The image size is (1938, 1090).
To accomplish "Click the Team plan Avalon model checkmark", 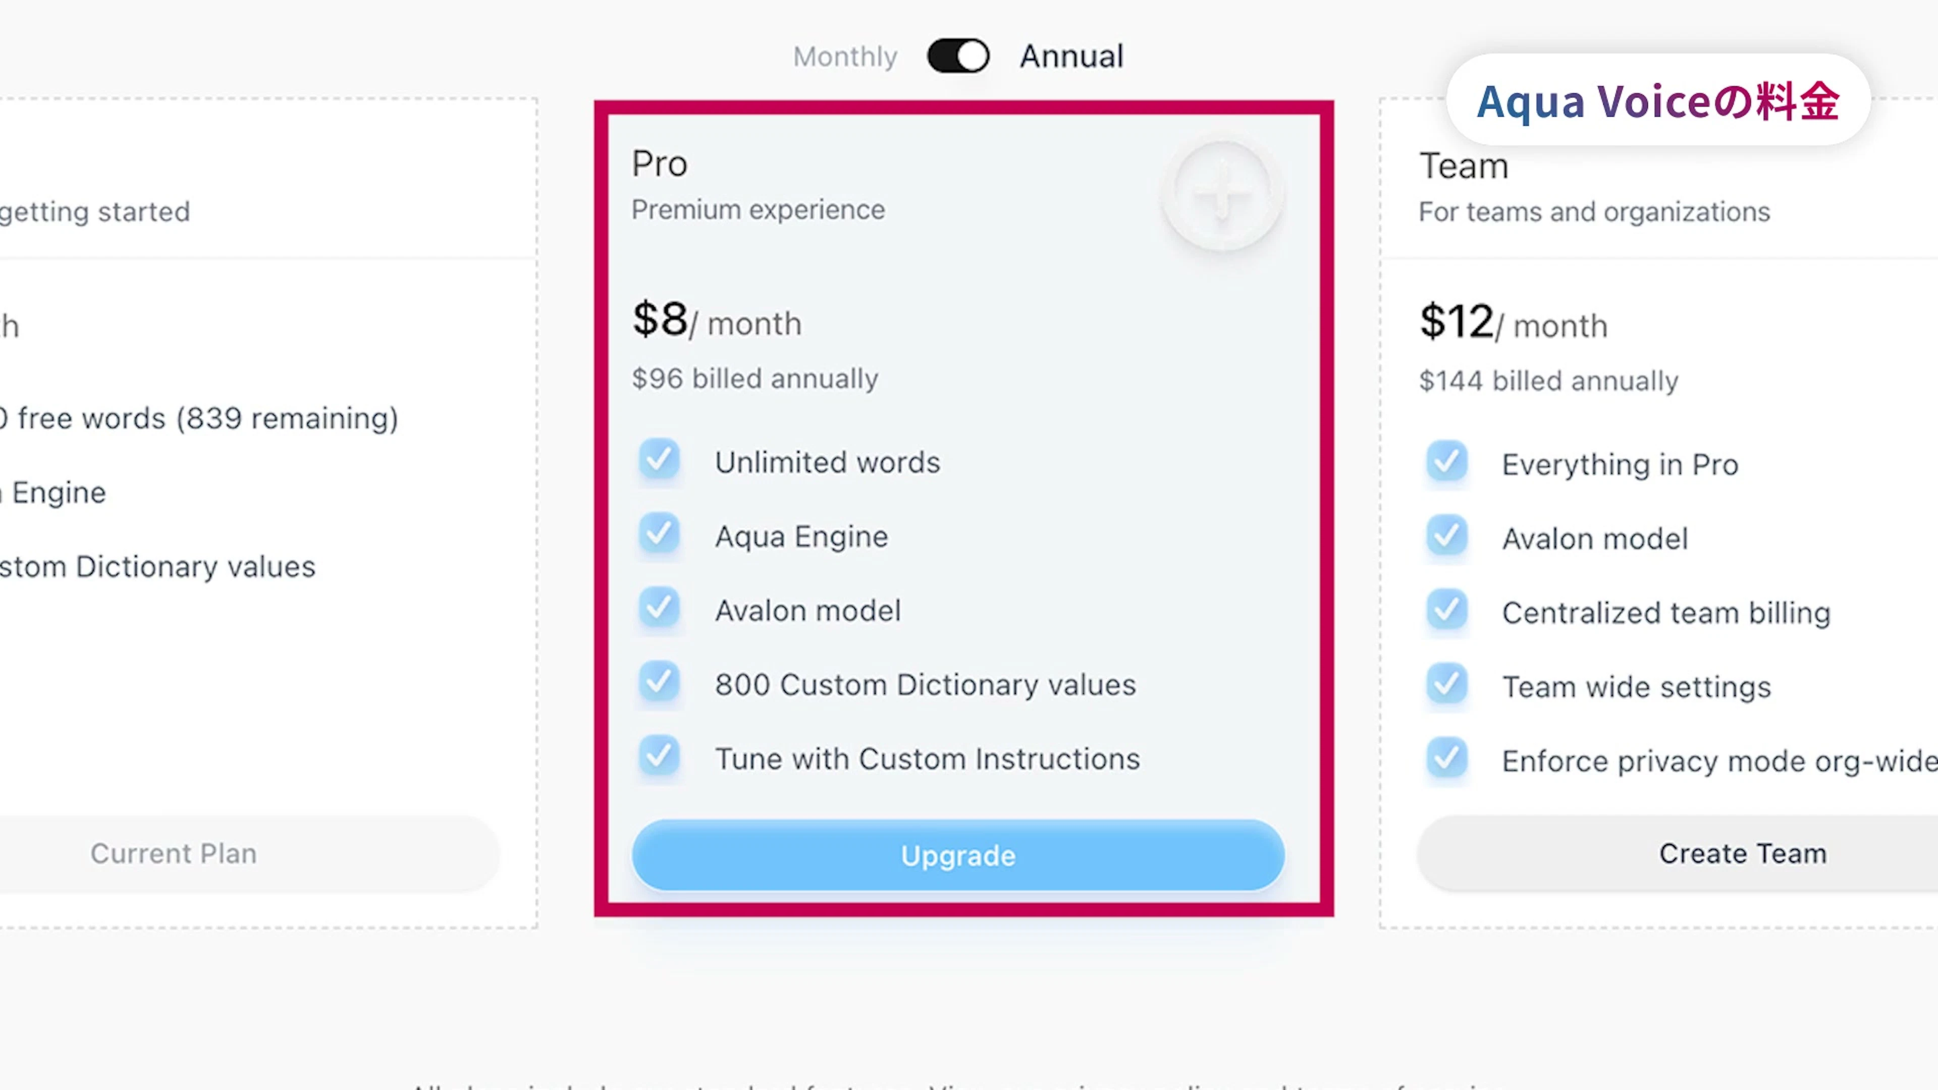I will click(1446, 535).
